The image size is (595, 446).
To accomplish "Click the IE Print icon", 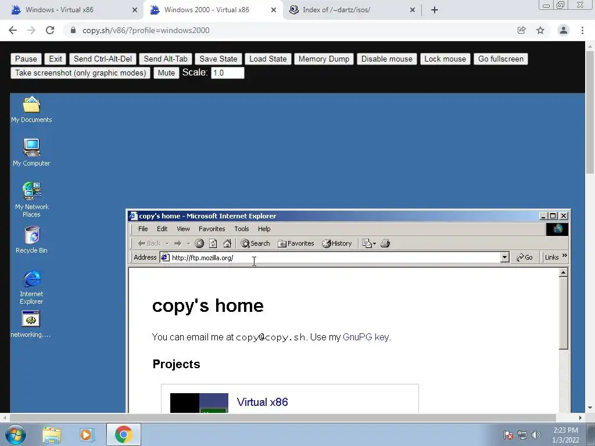I will (x=385, y=243).
